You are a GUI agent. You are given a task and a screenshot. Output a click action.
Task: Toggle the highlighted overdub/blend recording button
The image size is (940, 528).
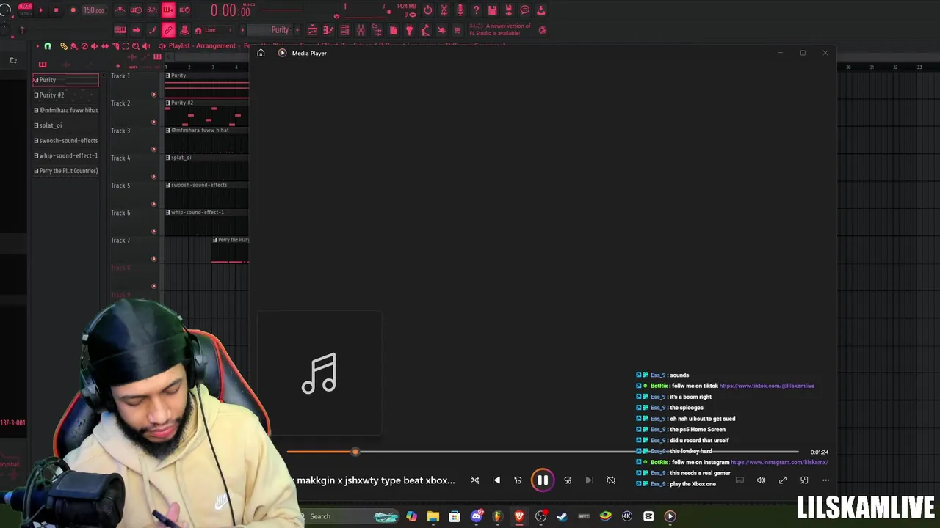click(168, 10)
